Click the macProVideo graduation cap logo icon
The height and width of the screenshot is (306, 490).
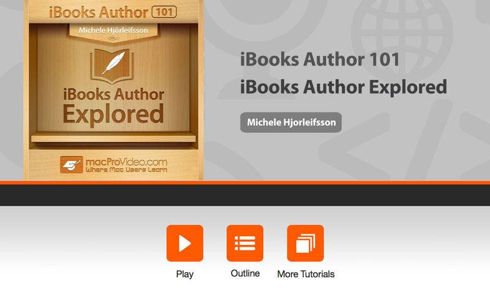click(x=72, y=165)
